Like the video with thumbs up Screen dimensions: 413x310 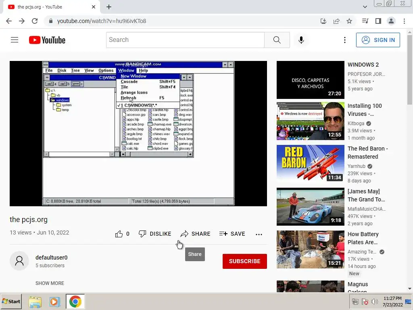coord(119,234)
